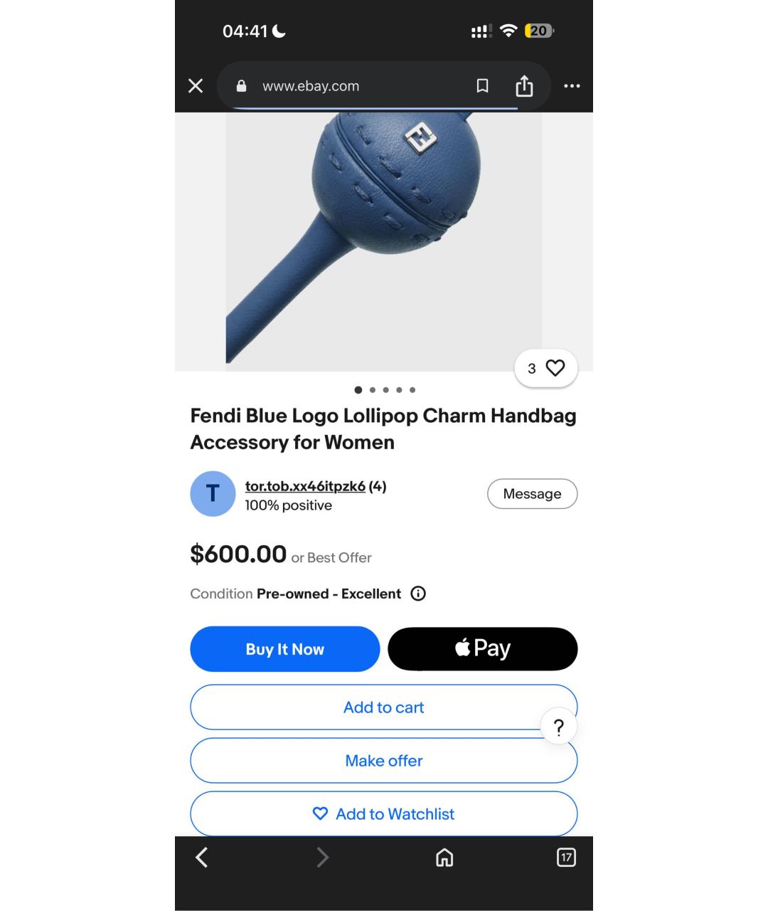Click Make offer button
Viewport: 768px width, 911px height.
coord(383,761)
